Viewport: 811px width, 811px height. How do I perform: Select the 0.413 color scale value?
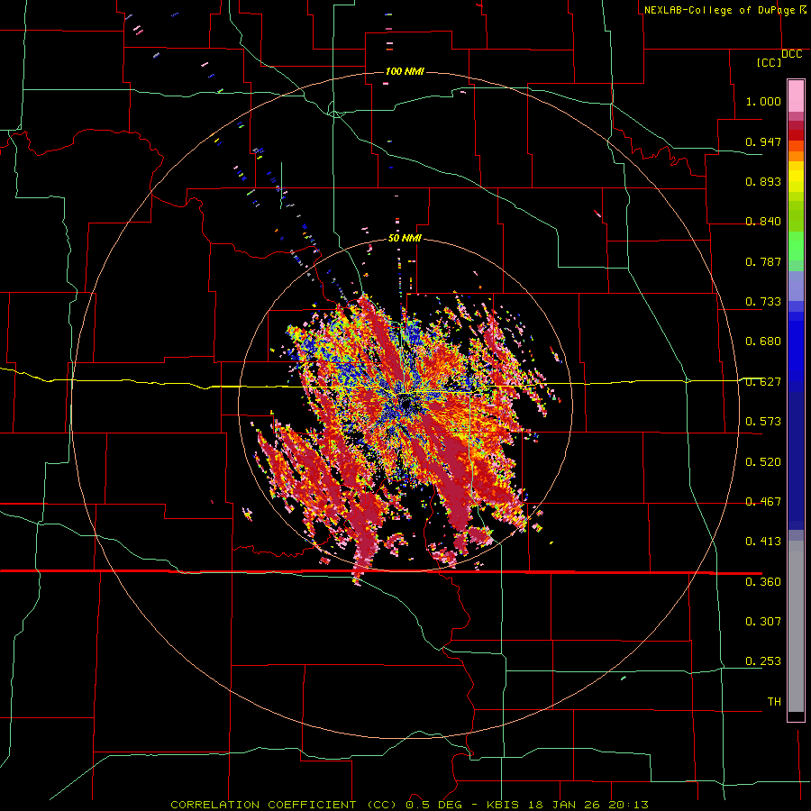pos(763,542)
